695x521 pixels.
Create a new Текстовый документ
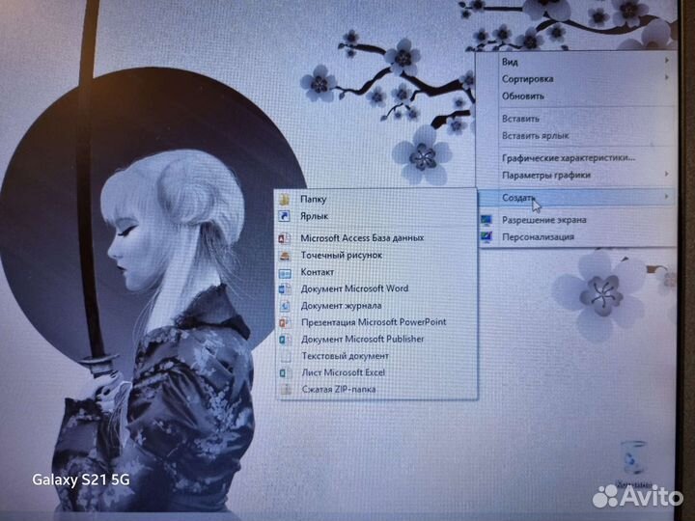375,356
